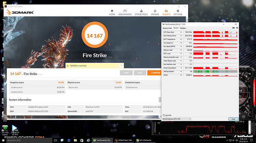The image size is (256, 143).
Task: Click the GPU-Z screenshot camera icon
Action: coord(234,28)
